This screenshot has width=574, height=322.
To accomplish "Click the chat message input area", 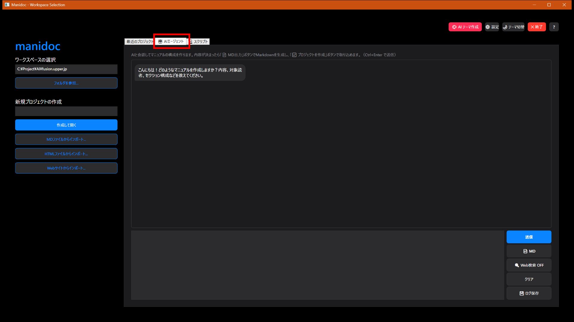I will [317, 265].
